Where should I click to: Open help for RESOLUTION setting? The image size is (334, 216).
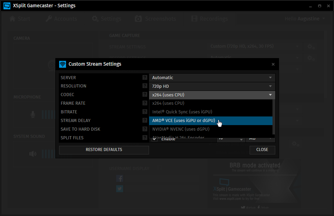tap(145, 86)
